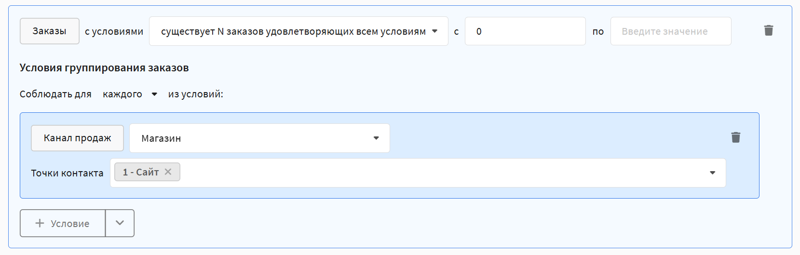Click the "из условий:" label text

(x=195, y=94)
